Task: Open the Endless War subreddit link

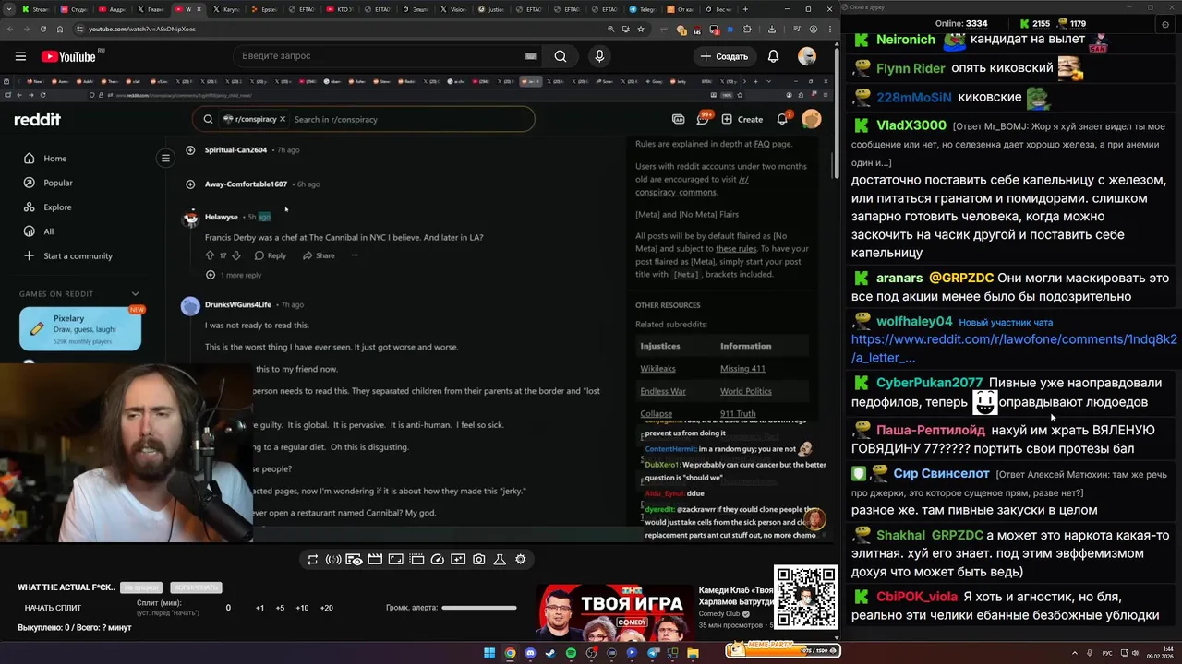Action: coord(662,391)
